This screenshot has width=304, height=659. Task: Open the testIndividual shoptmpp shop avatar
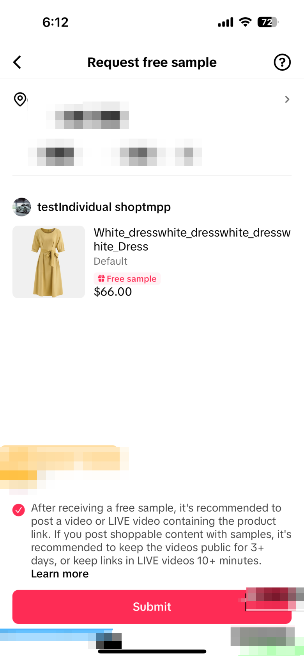22,207
